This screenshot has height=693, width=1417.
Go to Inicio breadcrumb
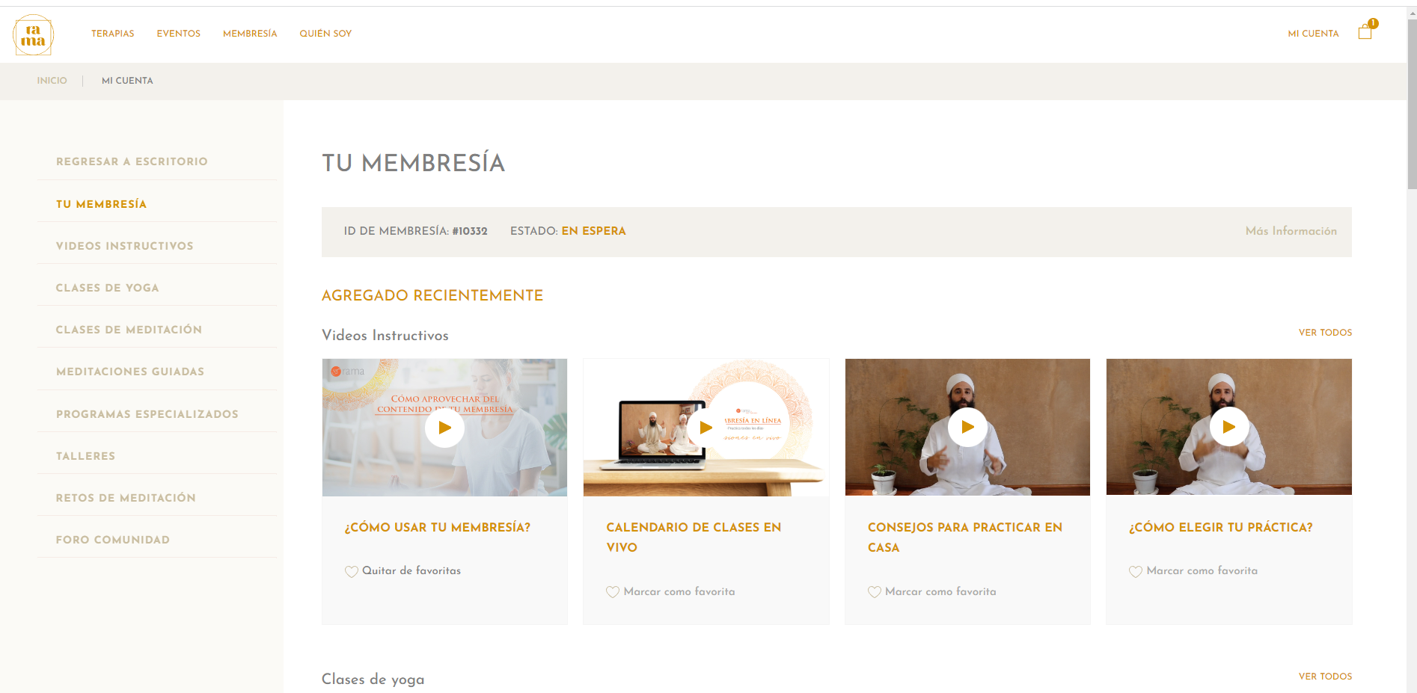[52, 81]
